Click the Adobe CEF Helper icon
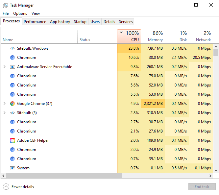 [x=12, y=140]
